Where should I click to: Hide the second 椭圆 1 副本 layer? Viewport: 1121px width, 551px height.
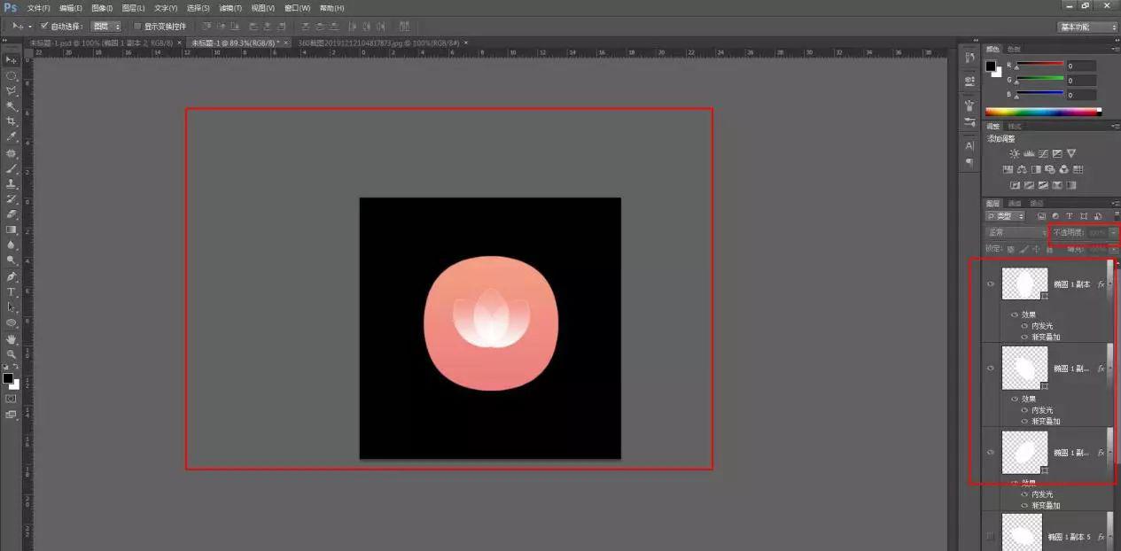pyautogui.click(x=991, y=369)
